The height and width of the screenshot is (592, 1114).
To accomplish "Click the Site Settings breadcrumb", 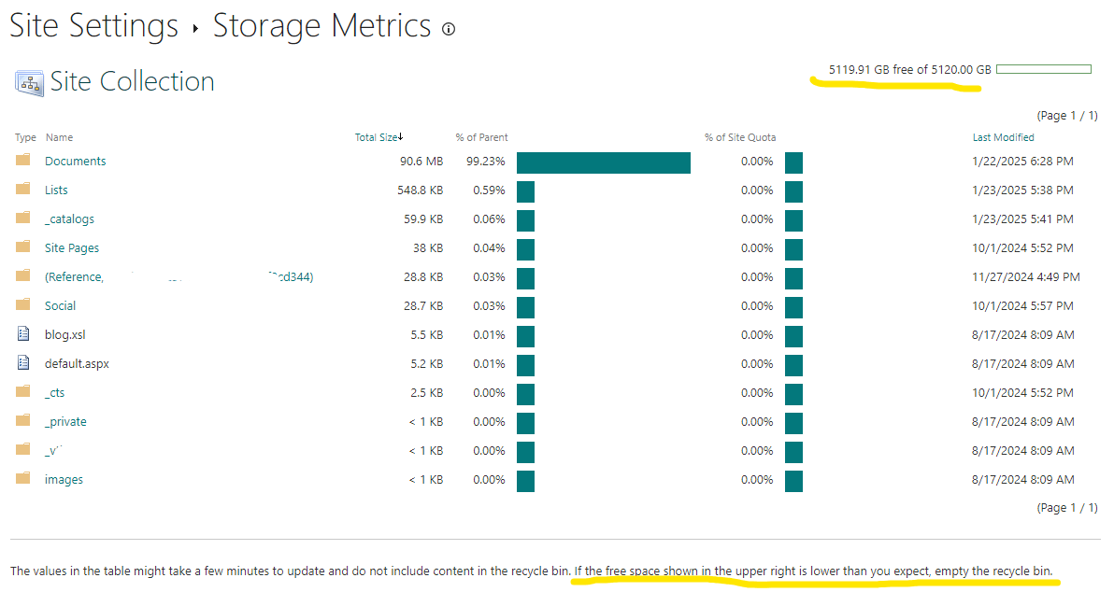I will (93, 26).
